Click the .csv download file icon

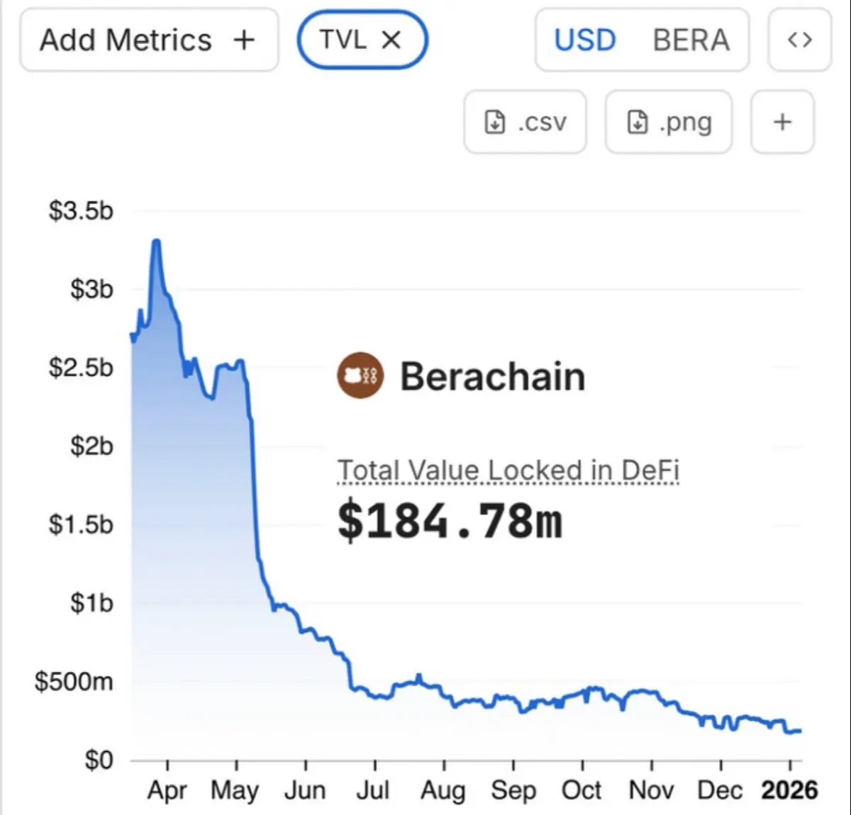coord(494,123)
